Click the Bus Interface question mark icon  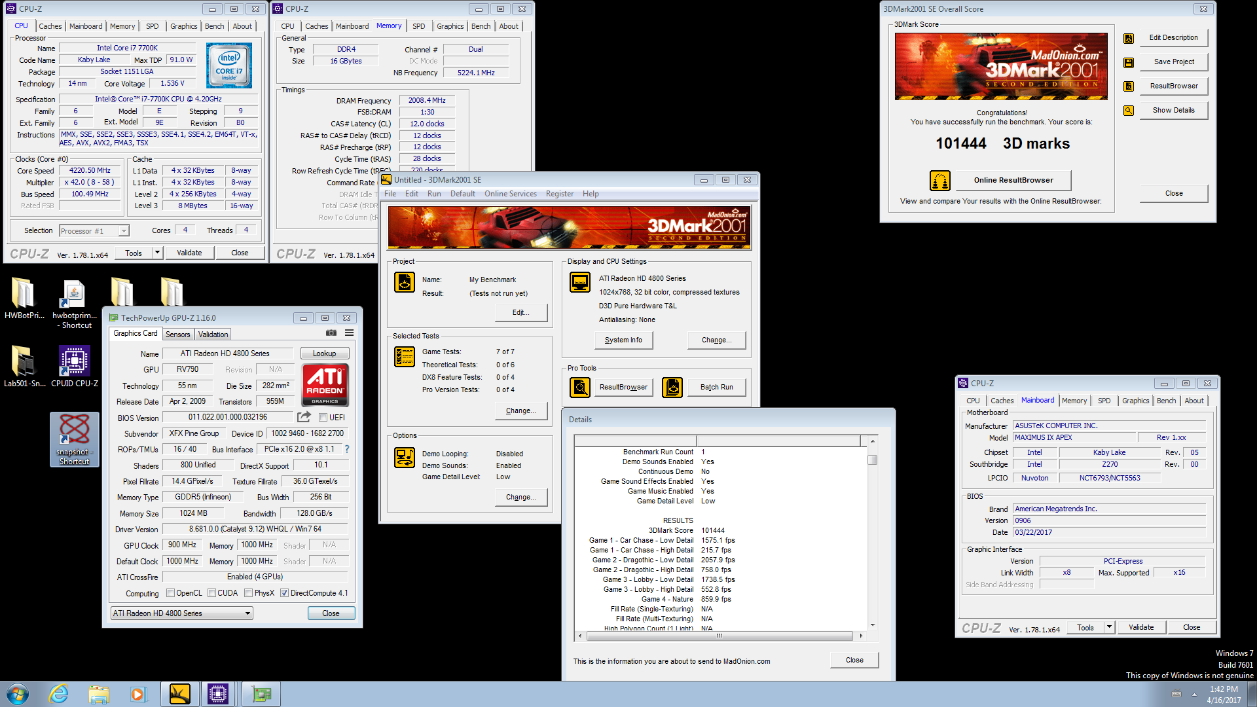pyautogui.click(x=347, y=449)
